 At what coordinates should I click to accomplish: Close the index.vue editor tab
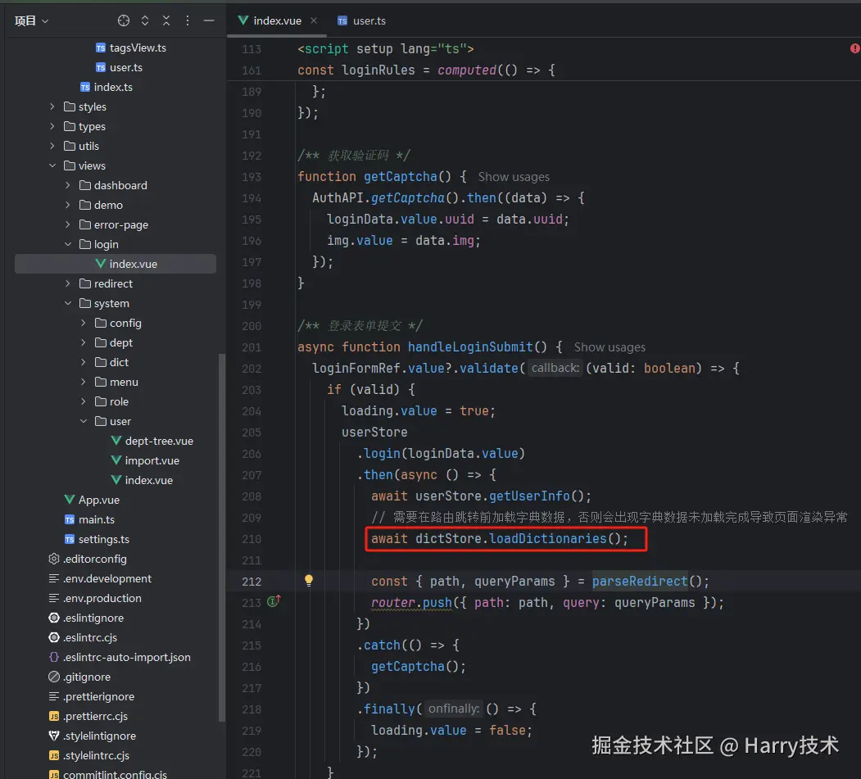pyautogui.click(x=314, y=20)
